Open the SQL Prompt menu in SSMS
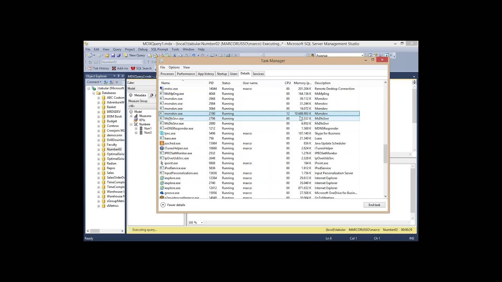Viewport: 502px width, 282px height. point(160,49)
